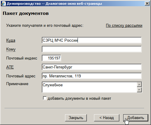Open the АТЕ lookup link
The image size is (151, 125).
[x=10, y=67]
